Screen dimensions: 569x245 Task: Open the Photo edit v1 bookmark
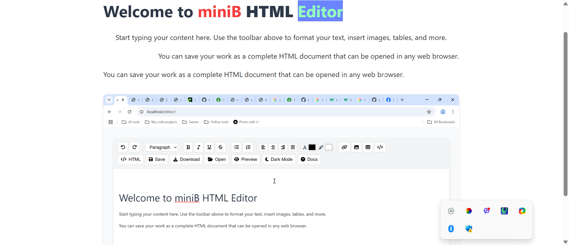246,122
